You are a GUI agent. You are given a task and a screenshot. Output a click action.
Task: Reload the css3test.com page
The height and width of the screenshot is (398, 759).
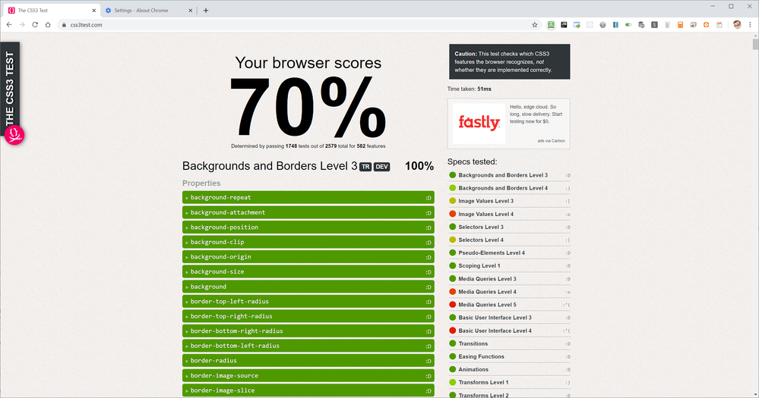tap(35, 24)
